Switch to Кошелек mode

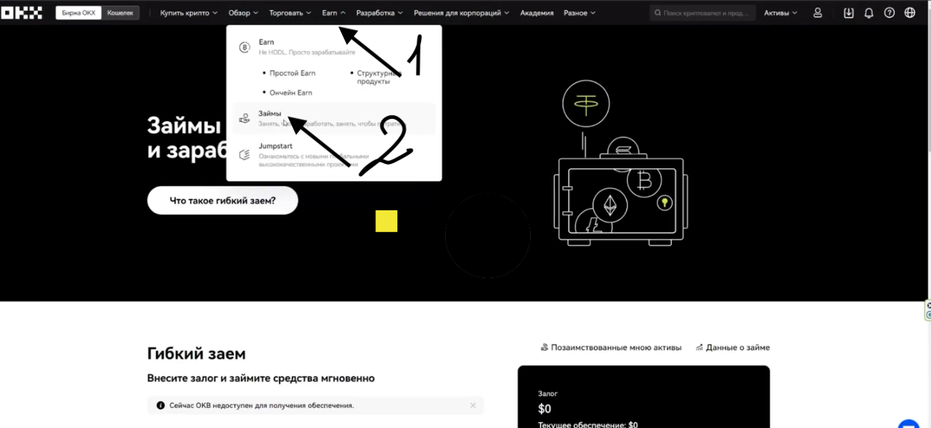tap(121, 13)
